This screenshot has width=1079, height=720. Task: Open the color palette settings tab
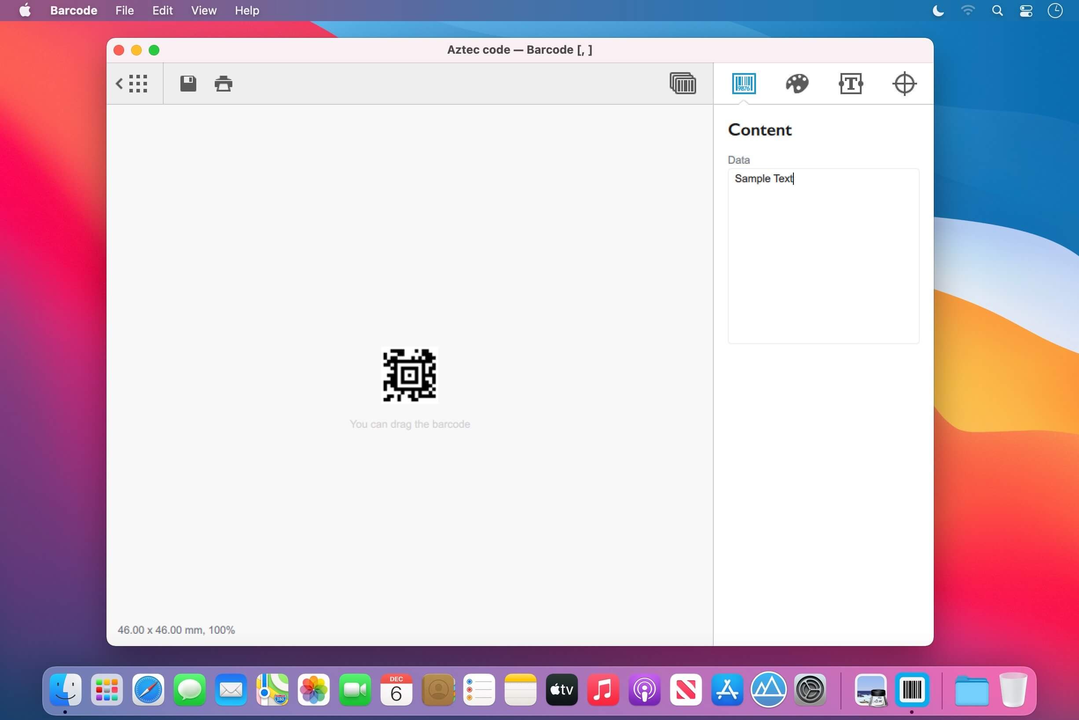(x=796, y=84)
